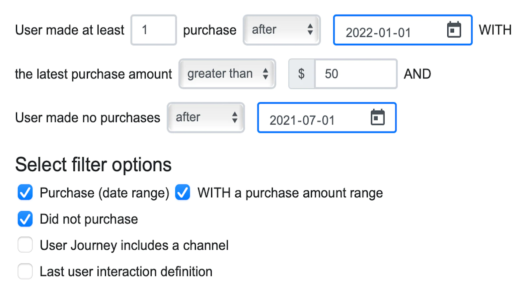Click the Purchase (date range) label
This screenshot has width=531, height=298.
click(104, 193)
